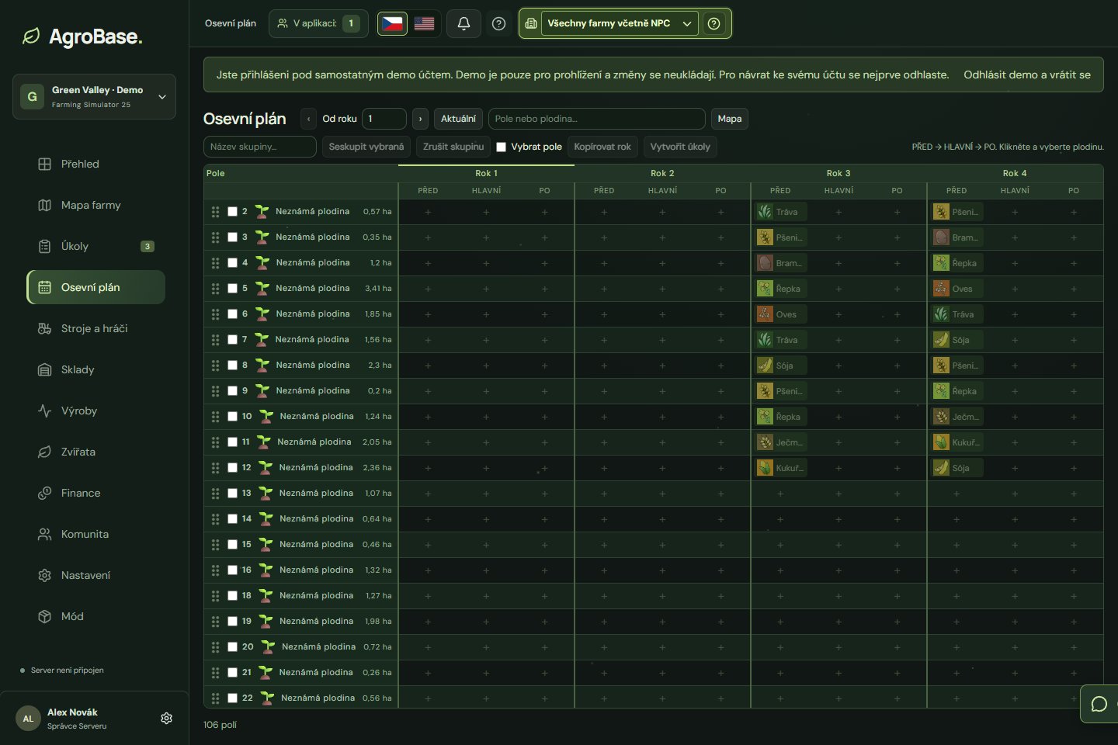This screenshot has width=1118, height=745.
Task: Click the help icon beside farm selector
Action: click(x=714, y=23)
